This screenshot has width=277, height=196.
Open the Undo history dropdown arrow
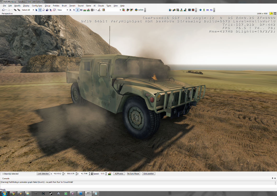[x=6, y=10]
